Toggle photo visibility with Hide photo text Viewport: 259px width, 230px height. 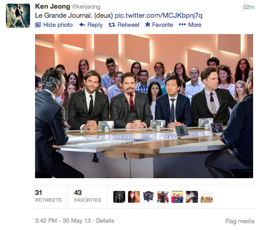[x=58, y=25]
